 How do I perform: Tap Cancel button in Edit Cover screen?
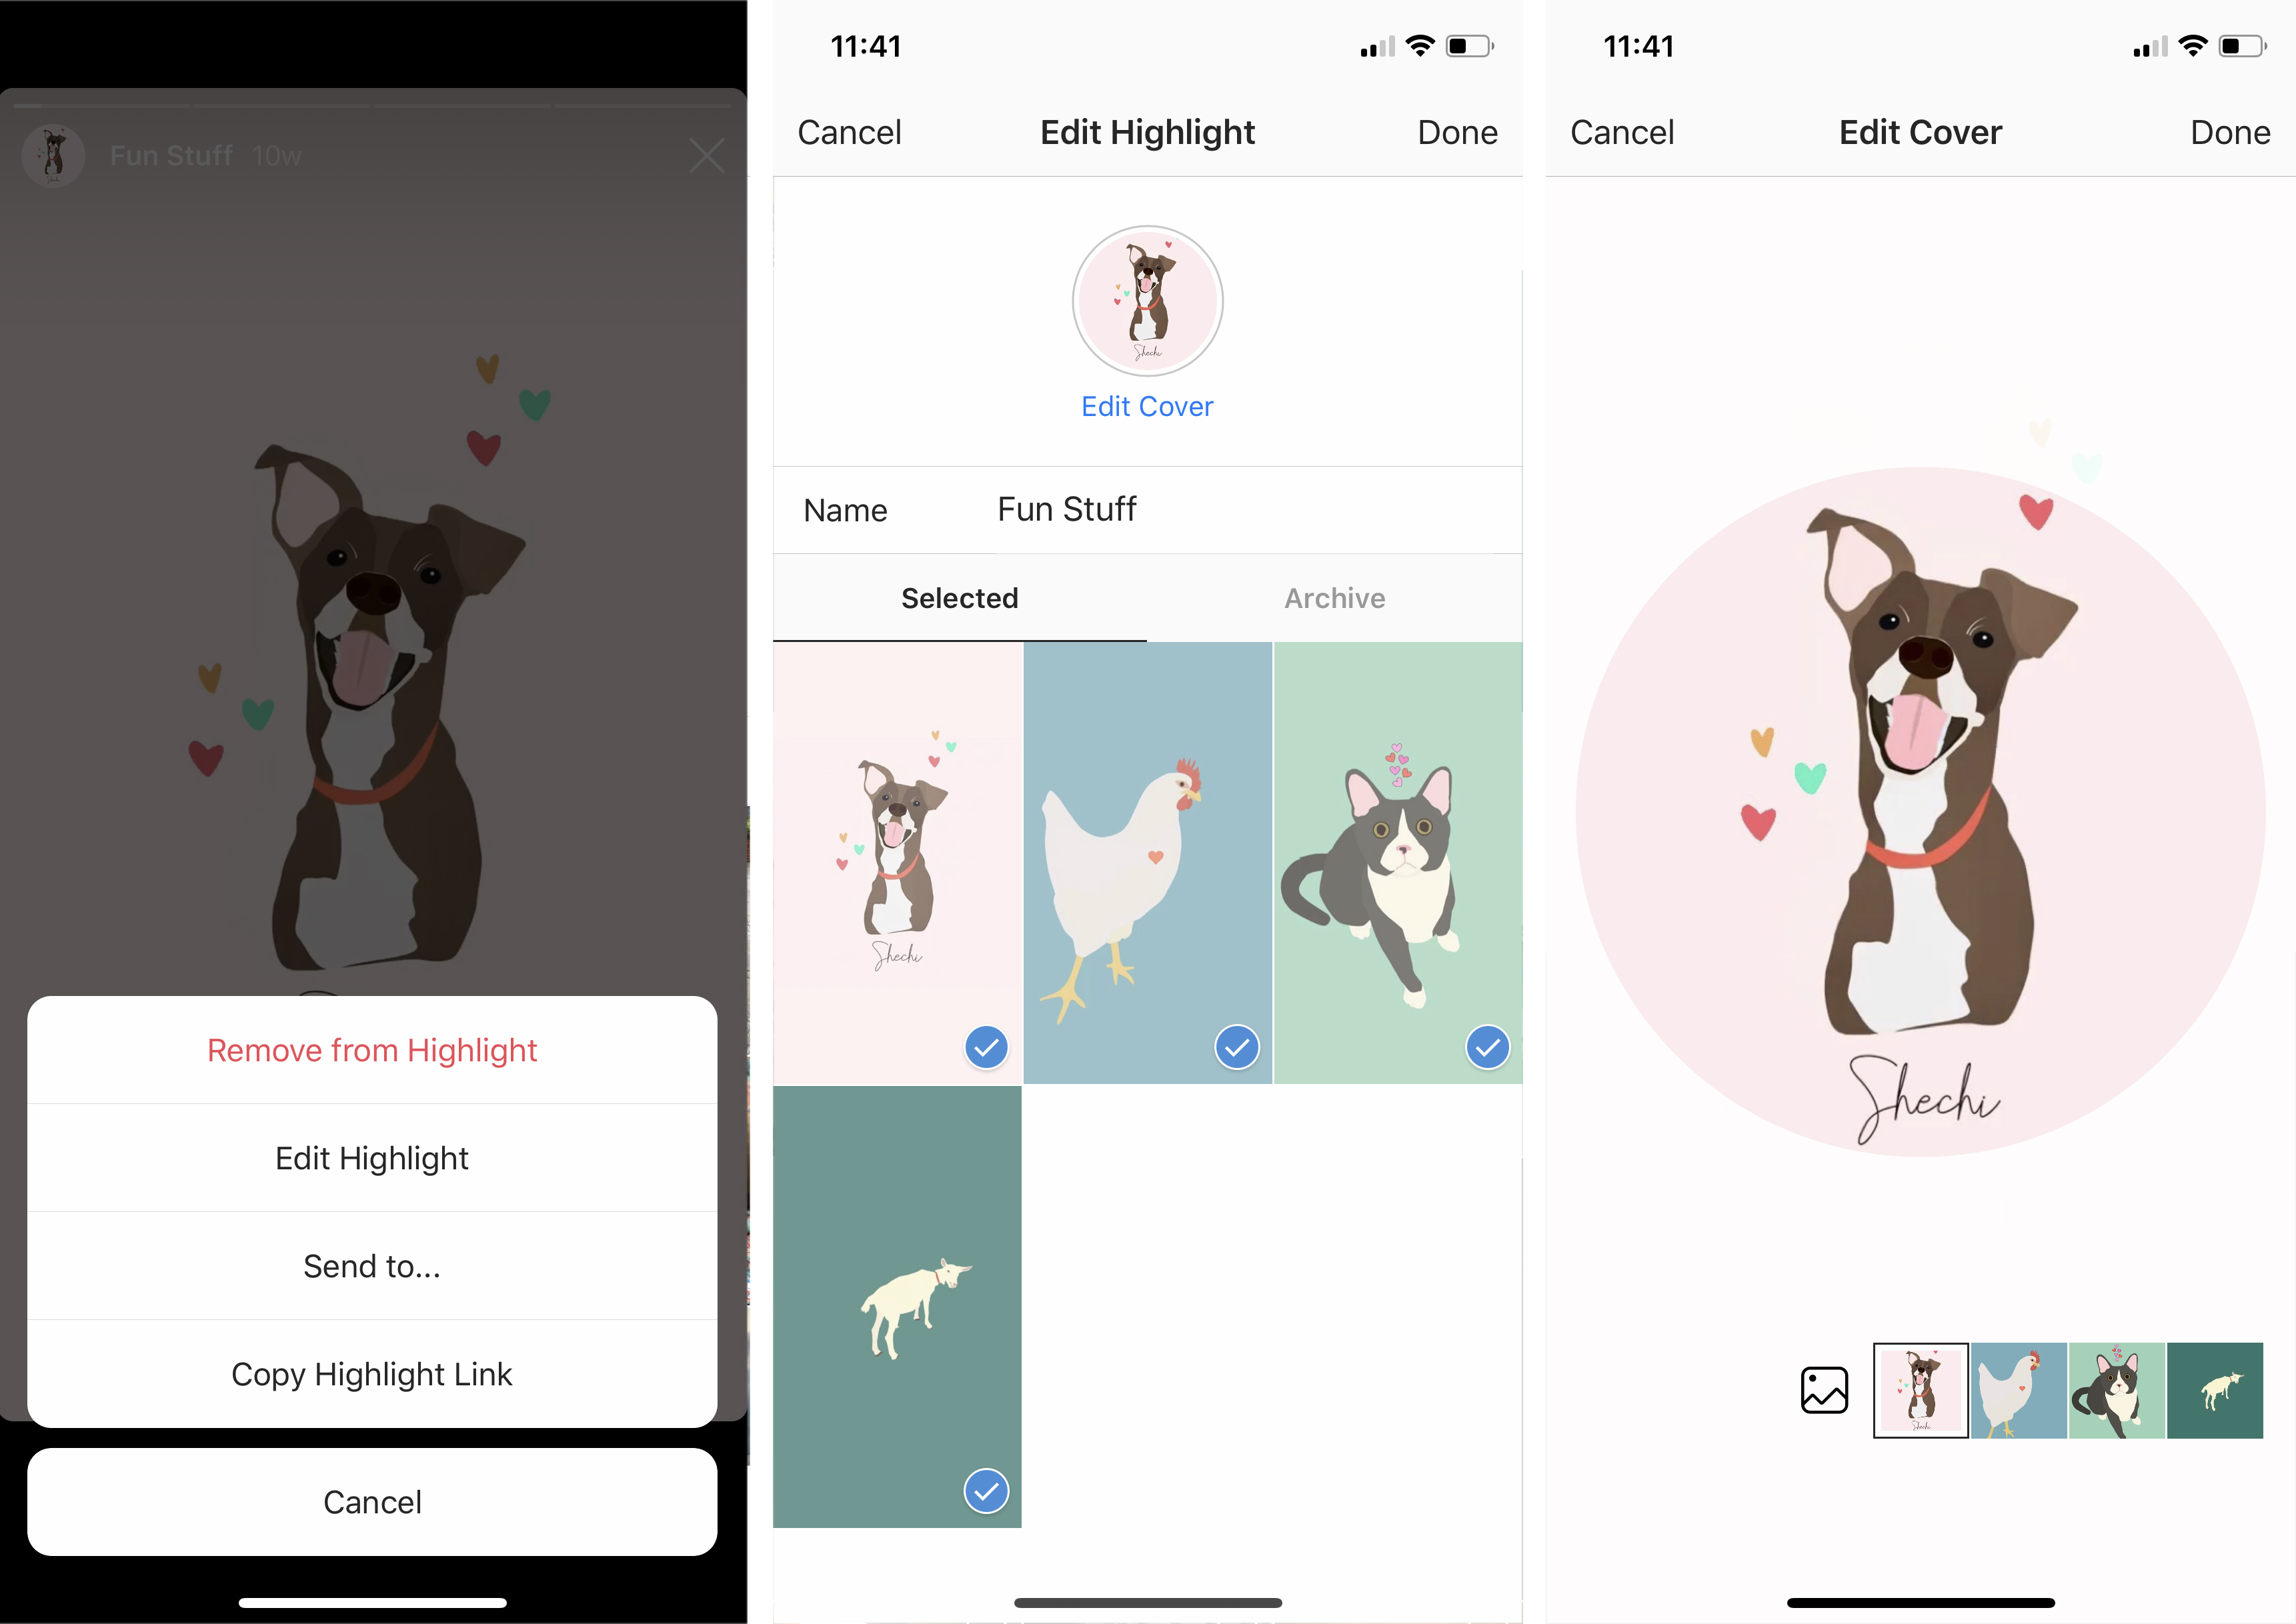click(1621, 132)
